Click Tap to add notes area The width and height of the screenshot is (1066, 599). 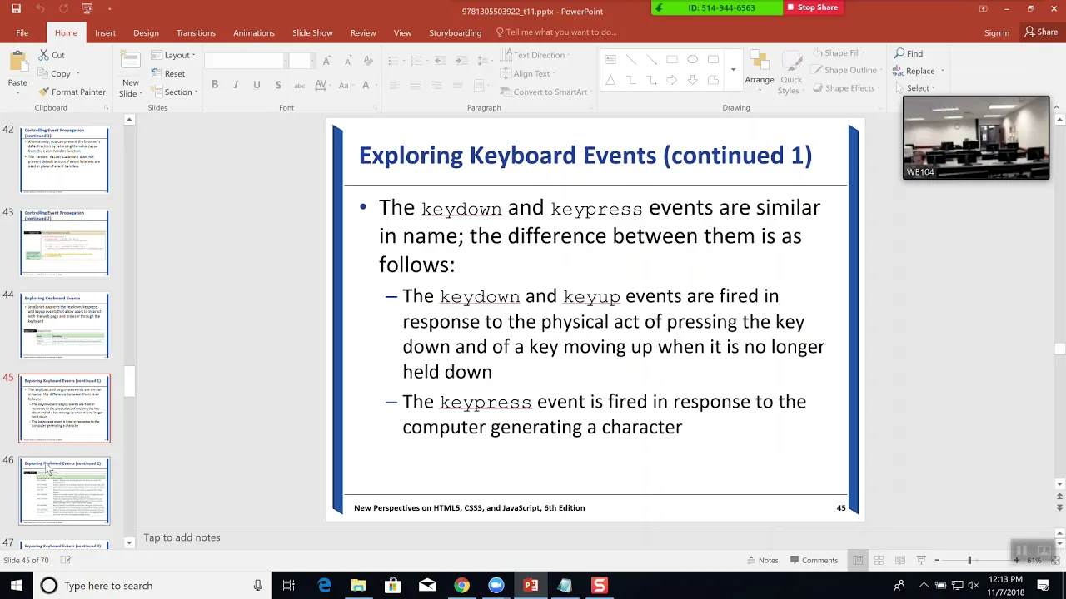182,537
